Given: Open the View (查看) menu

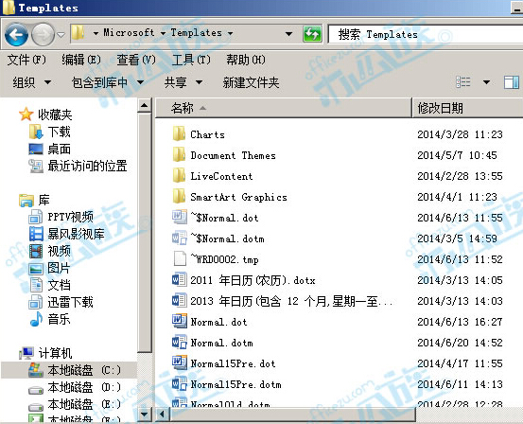Looking at the screenshot, I should coord(136,60).
